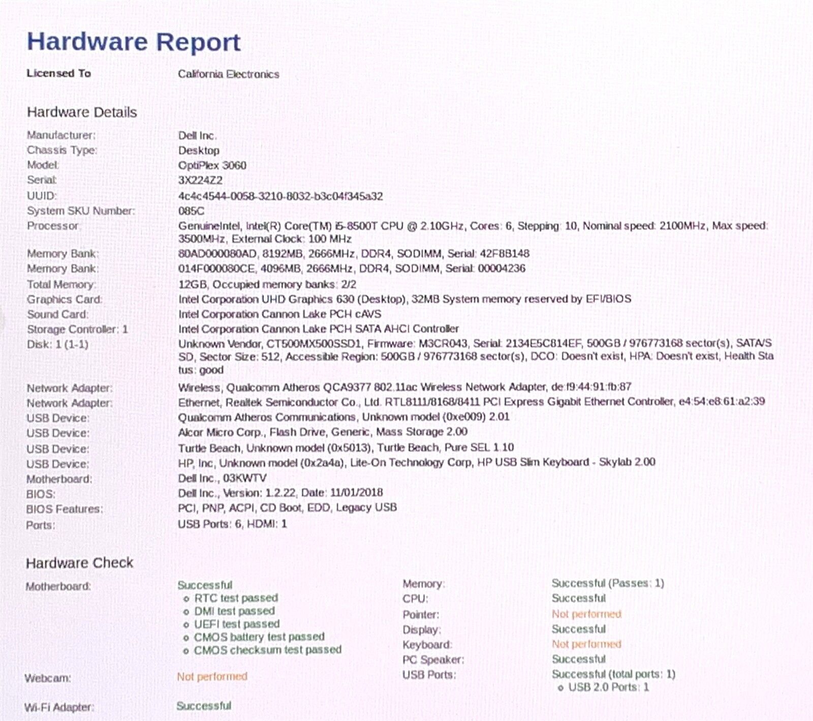Select the Turtle Beach Pure SEL USB device
The image size is (813, 721).
coord(346,447)
